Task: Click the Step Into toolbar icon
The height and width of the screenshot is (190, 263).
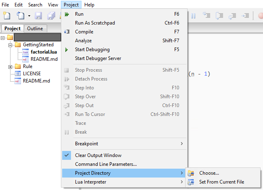Action: pos(207,16)
